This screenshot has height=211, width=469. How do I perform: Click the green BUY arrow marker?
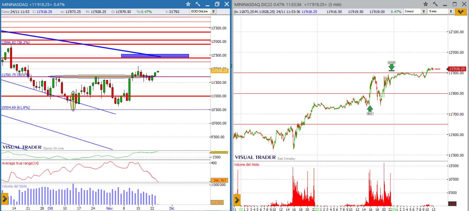pyautogui.click(x=370, y=110)
